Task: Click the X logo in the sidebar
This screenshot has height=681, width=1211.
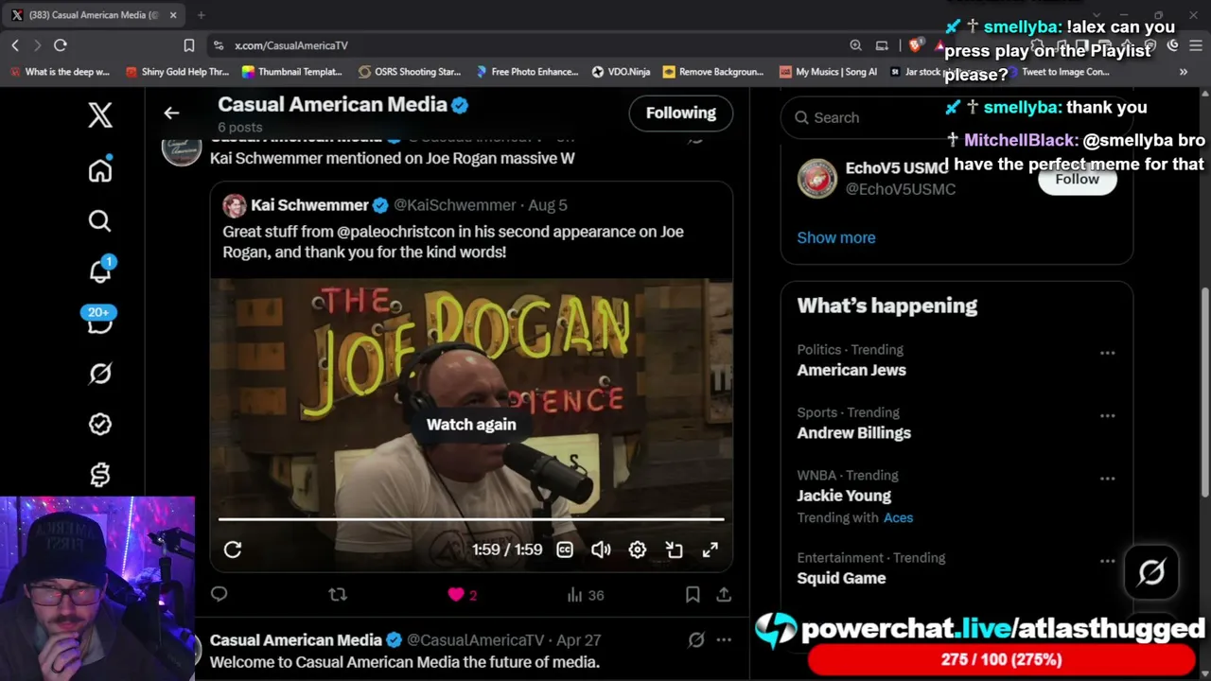Action: (100, 114)
